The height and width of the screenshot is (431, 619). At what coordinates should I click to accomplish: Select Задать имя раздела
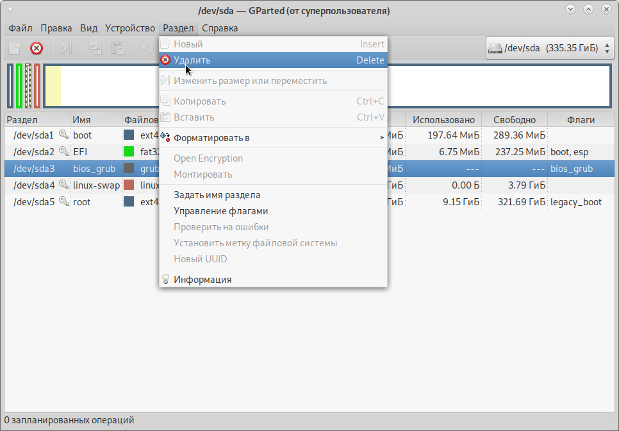click(x=273, y=195)
